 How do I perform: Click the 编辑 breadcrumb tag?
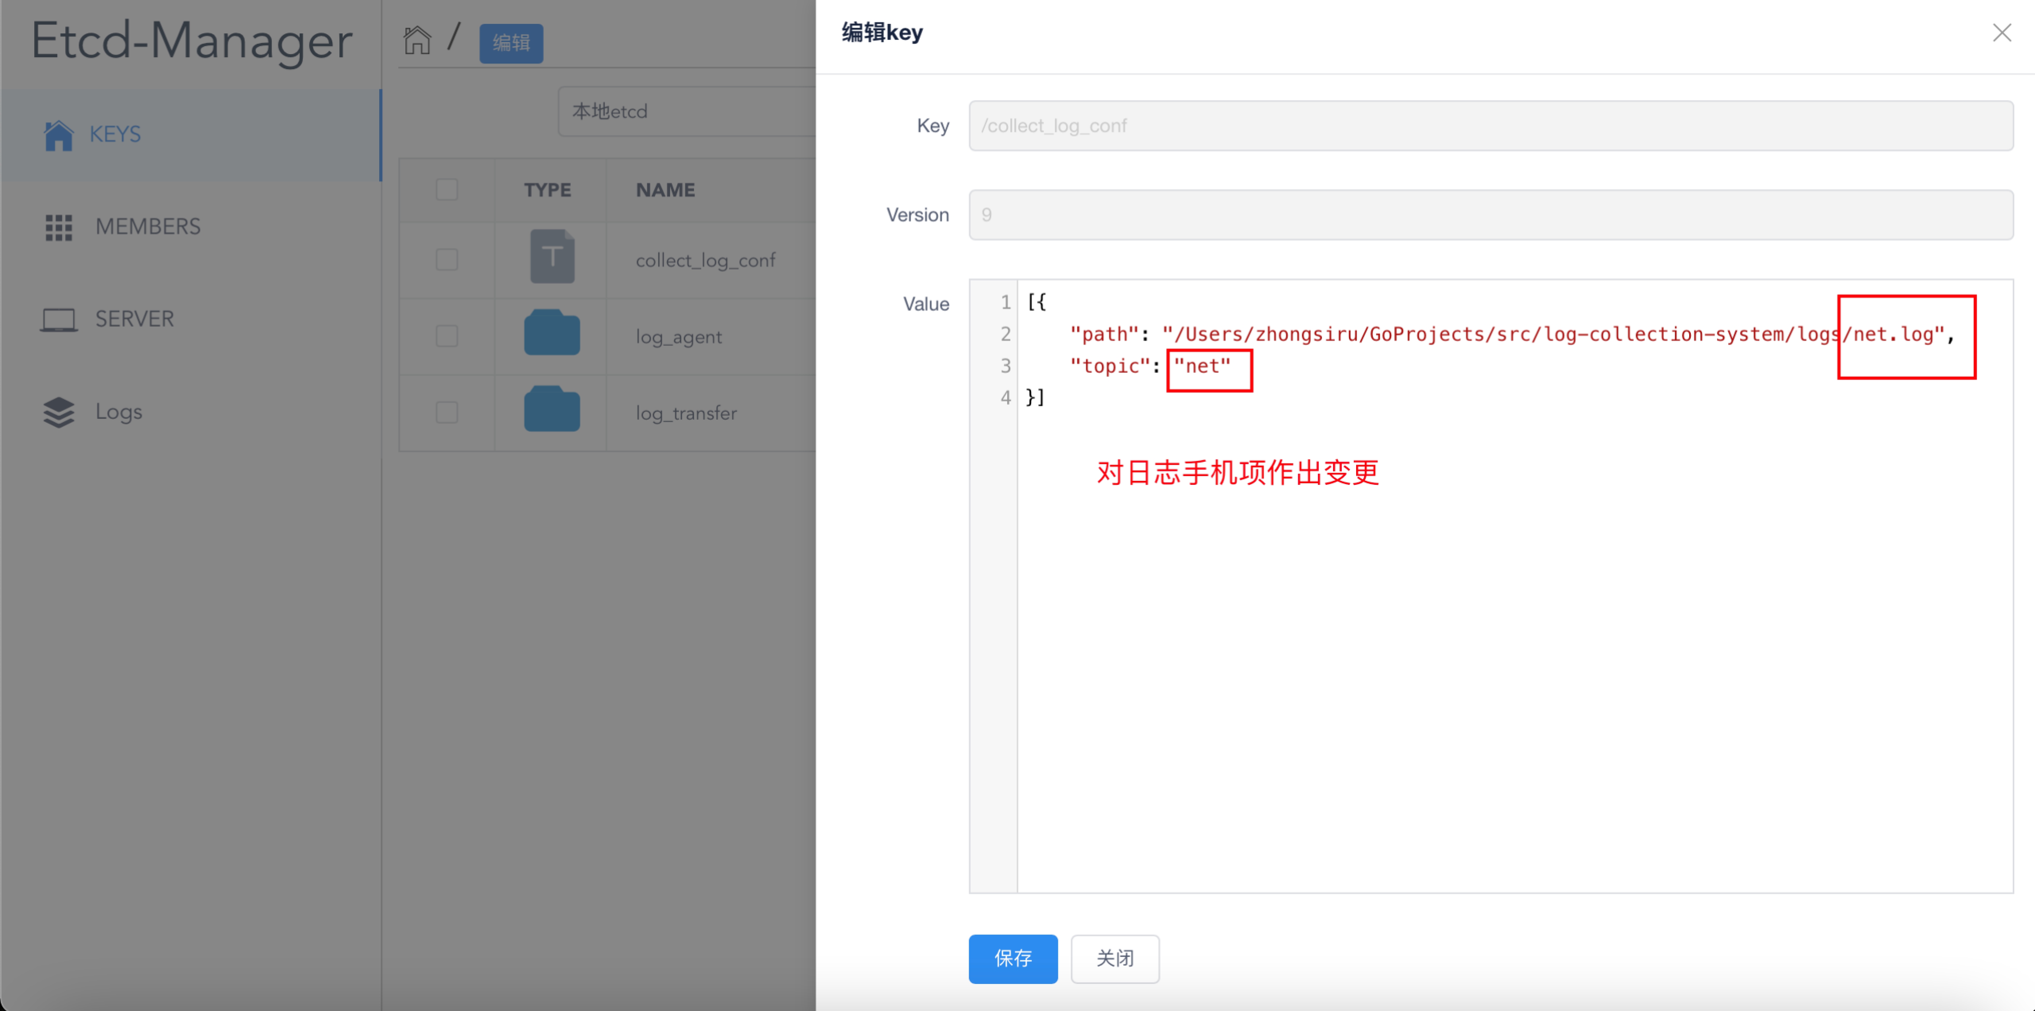pos(511,43)
